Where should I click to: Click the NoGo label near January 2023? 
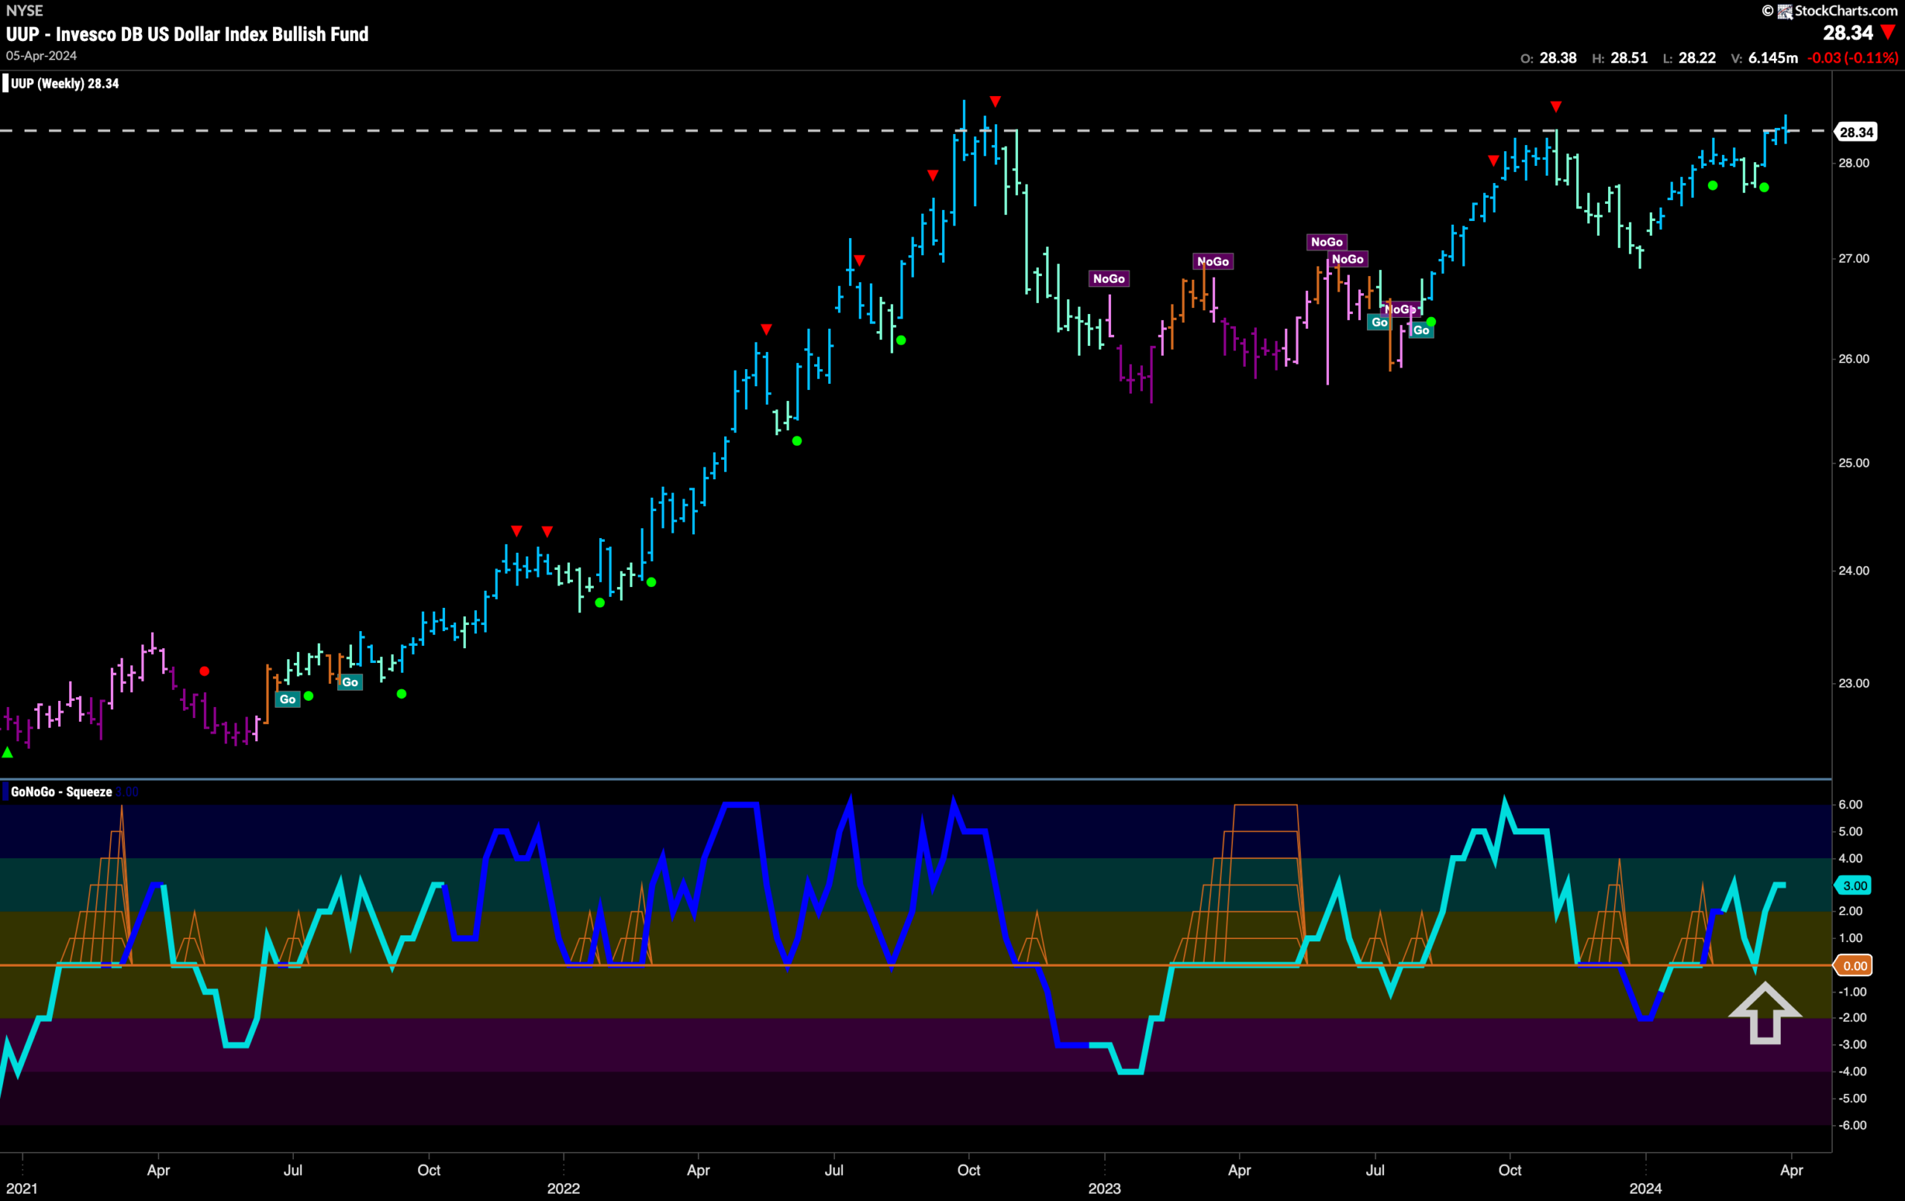click(x=1108, y=278)
